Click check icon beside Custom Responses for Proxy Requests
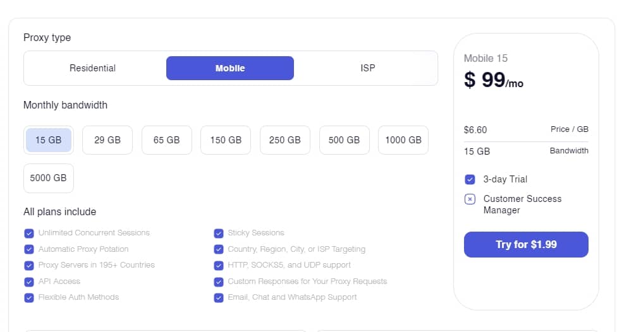Screen dimensions: 617x332 pos(219,282)
